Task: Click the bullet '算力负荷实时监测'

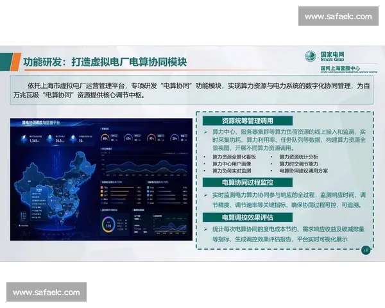Action: 232,171
